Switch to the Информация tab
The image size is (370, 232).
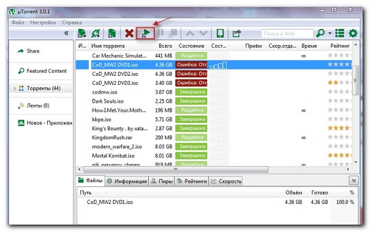(127, 181)
